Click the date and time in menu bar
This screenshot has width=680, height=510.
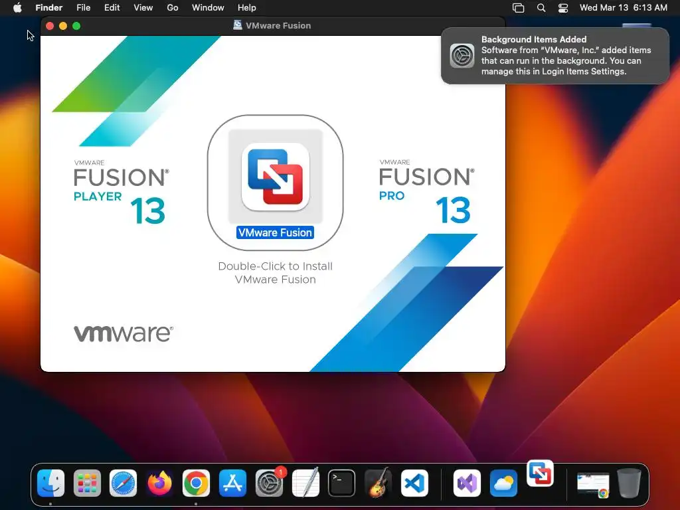(623, 7)
